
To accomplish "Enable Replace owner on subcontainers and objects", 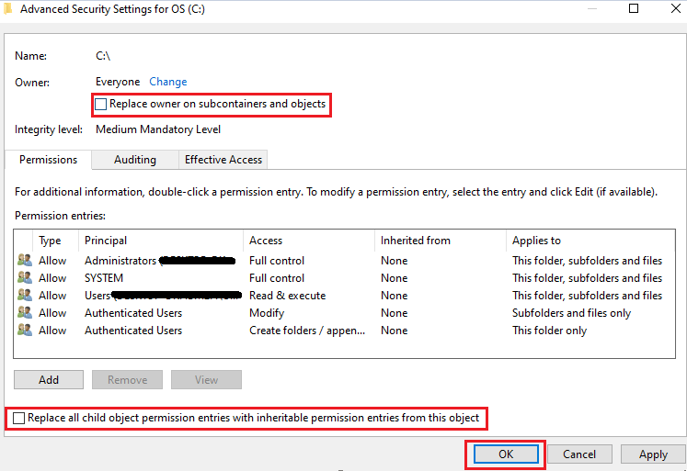I will coord(101,104).
